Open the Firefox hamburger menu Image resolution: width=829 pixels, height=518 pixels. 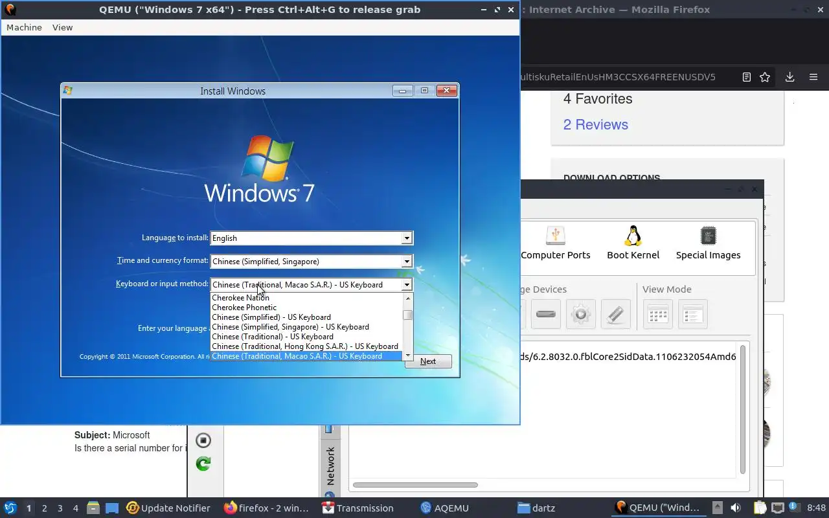pos(813,77)
